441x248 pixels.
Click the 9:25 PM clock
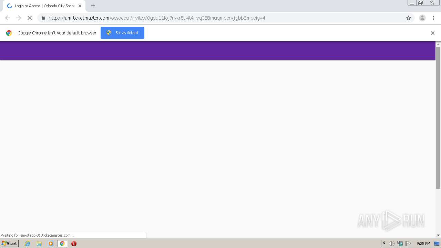click(423, 244)
